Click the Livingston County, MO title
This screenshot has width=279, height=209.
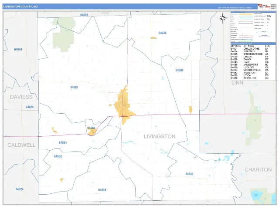click(x=20, y=7)
